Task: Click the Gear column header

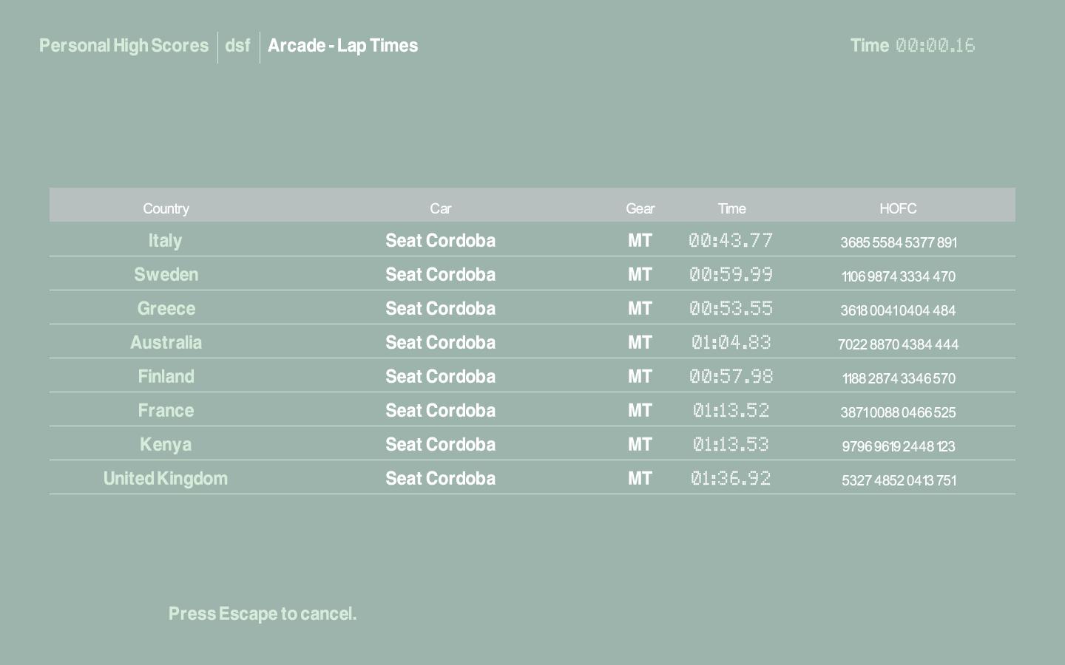Action: coord(640,208)
